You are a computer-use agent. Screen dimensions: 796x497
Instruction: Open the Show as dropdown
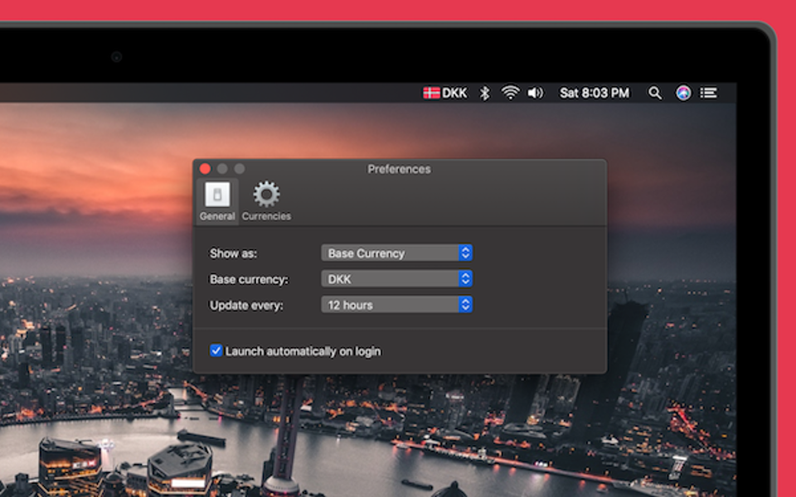point(396,253)
